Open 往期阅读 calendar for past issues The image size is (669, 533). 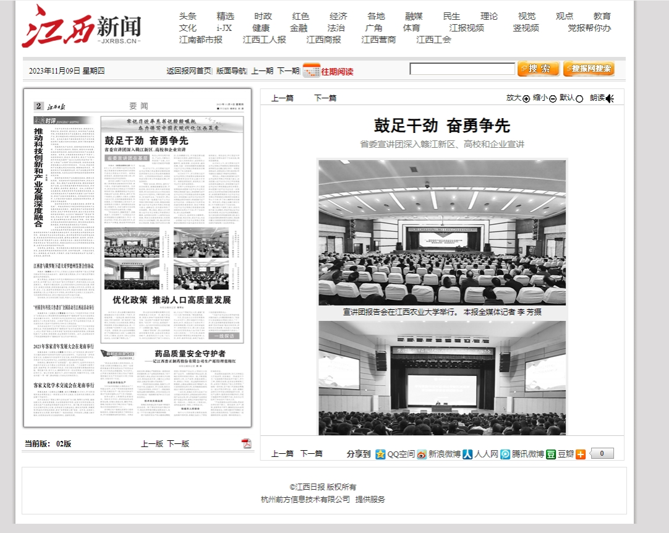coord(328,71)
